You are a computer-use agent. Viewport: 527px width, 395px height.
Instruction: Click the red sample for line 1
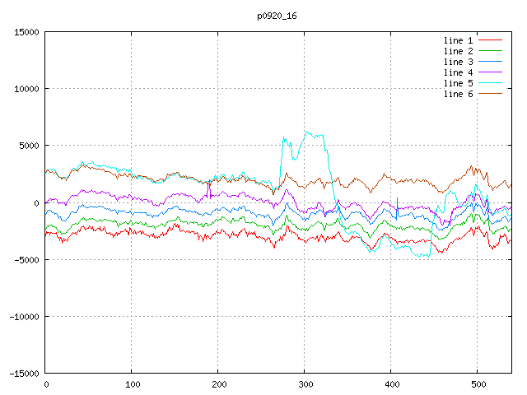point(491,40)
